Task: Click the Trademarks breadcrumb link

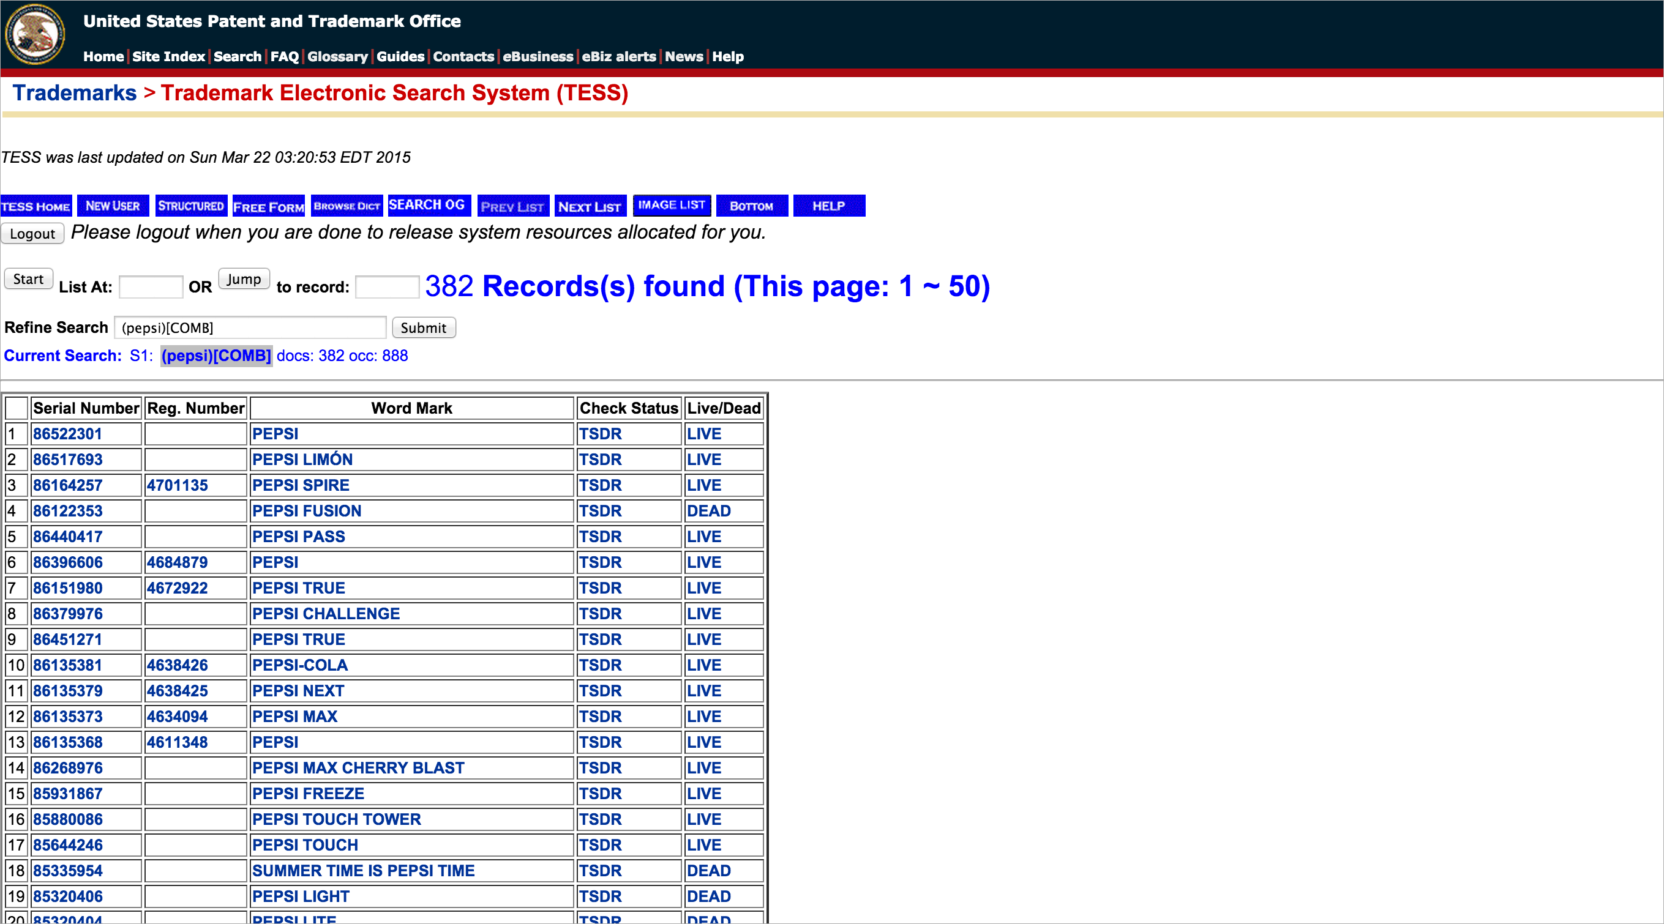Action: point(75,93)
